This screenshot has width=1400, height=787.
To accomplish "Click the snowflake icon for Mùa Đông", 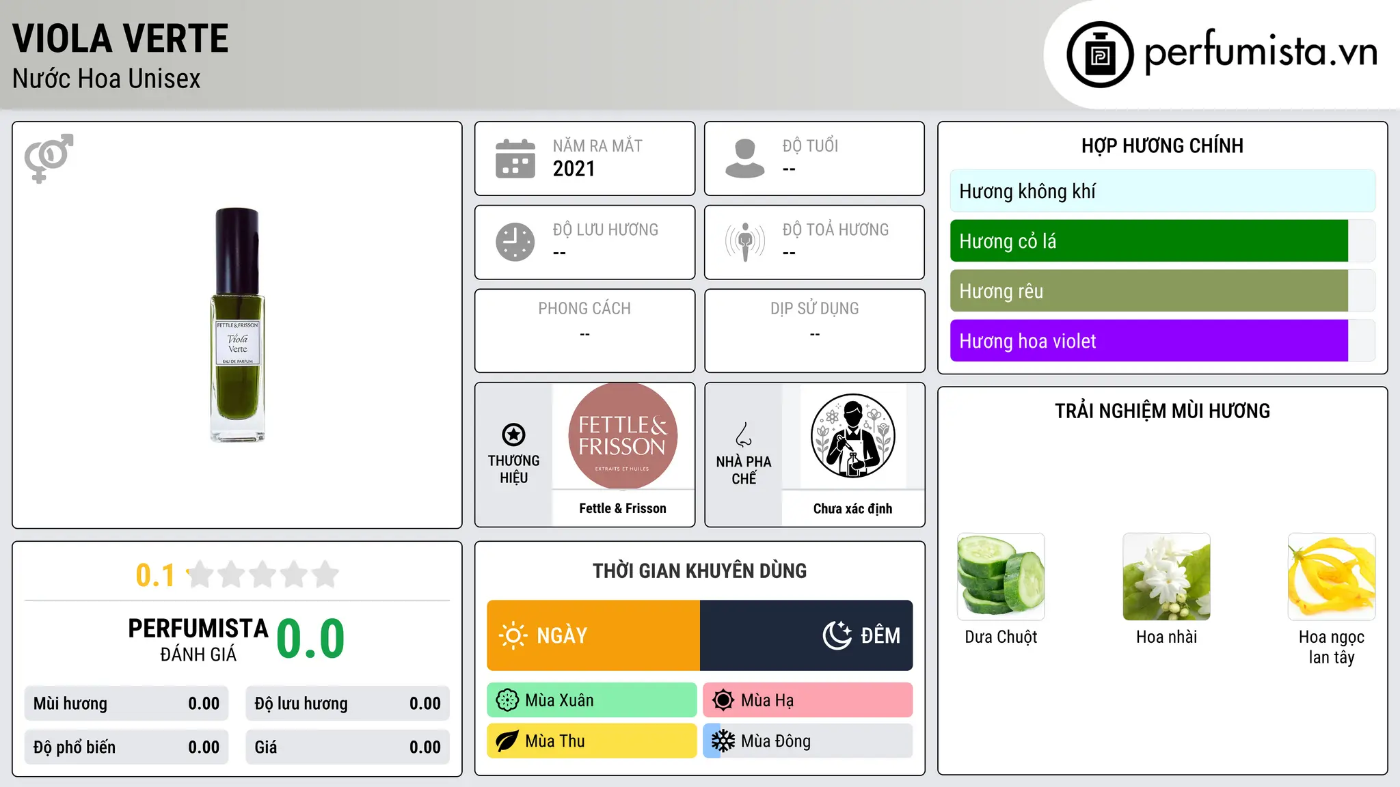I will (x=723, y=741).
